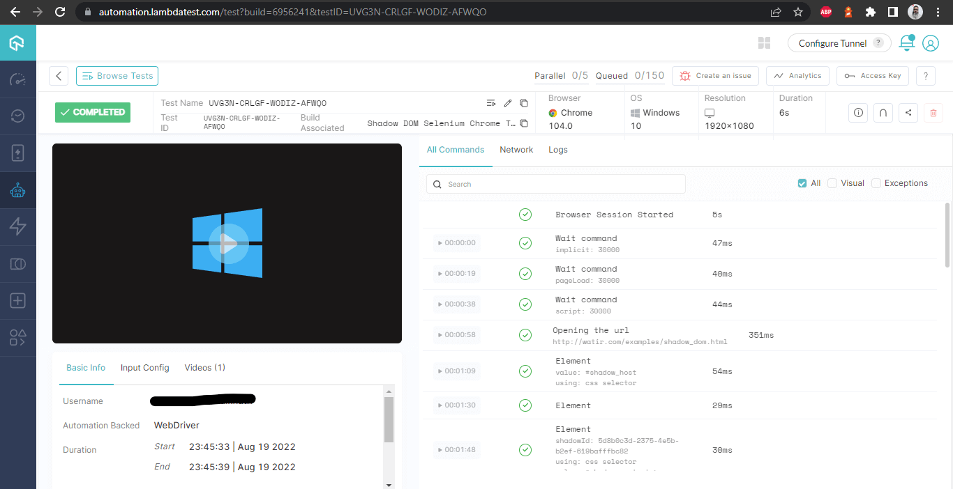Uncheck the All commands filter checkbox
The image size is (953, 489).
(802, 183)
